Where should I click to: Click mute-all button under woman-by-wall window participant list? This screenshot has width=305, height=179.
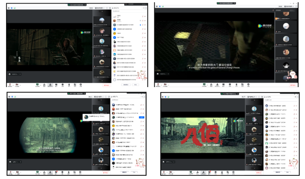126,85
